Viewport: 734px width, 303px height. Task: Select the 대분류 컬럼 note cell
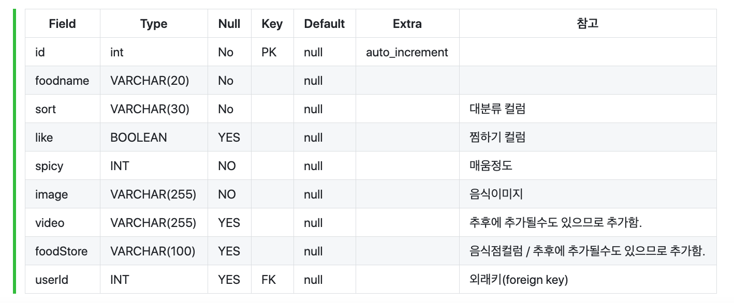pyautogui.click(x=588, y=109)
